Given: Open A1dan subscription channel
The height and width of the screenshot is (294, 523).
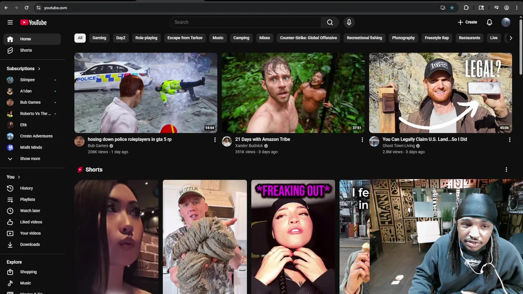Looking at the screenshot, I should pyautogui.click(x=32, y=91).
